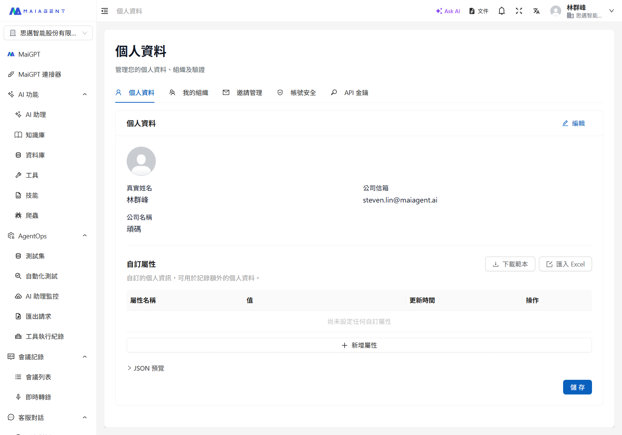Open the 文件 documents link
The height and width of the screenshot is (435, 622).
coord(479,11)
